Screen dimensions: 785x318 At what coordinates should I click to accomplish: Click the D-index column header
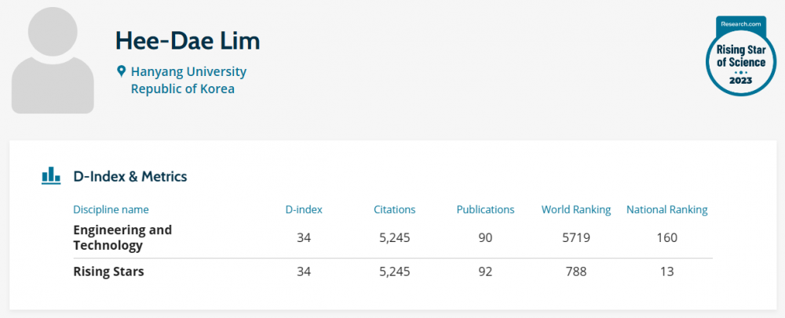click(304, 210)
